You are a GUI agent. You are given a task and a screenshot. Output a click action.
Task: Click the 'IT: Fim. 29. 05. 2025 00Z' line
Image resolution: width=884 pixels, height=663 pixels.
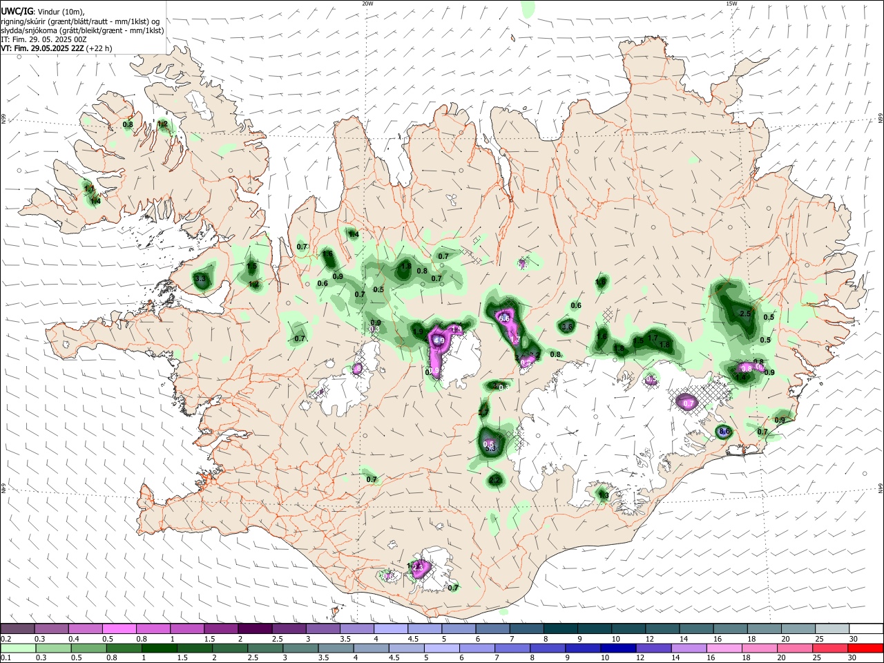(44, 39)
